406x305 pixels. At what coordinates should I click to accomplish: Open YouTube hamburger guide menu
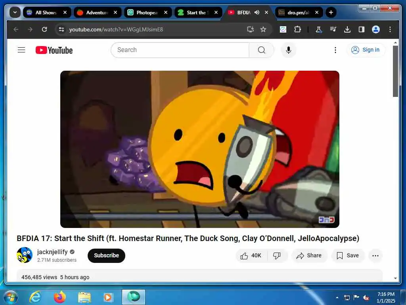[21, 50]
